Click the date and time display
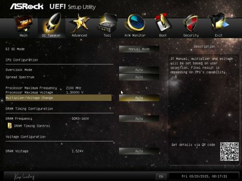Screen dimensions: 242x181 click(204, 176)
